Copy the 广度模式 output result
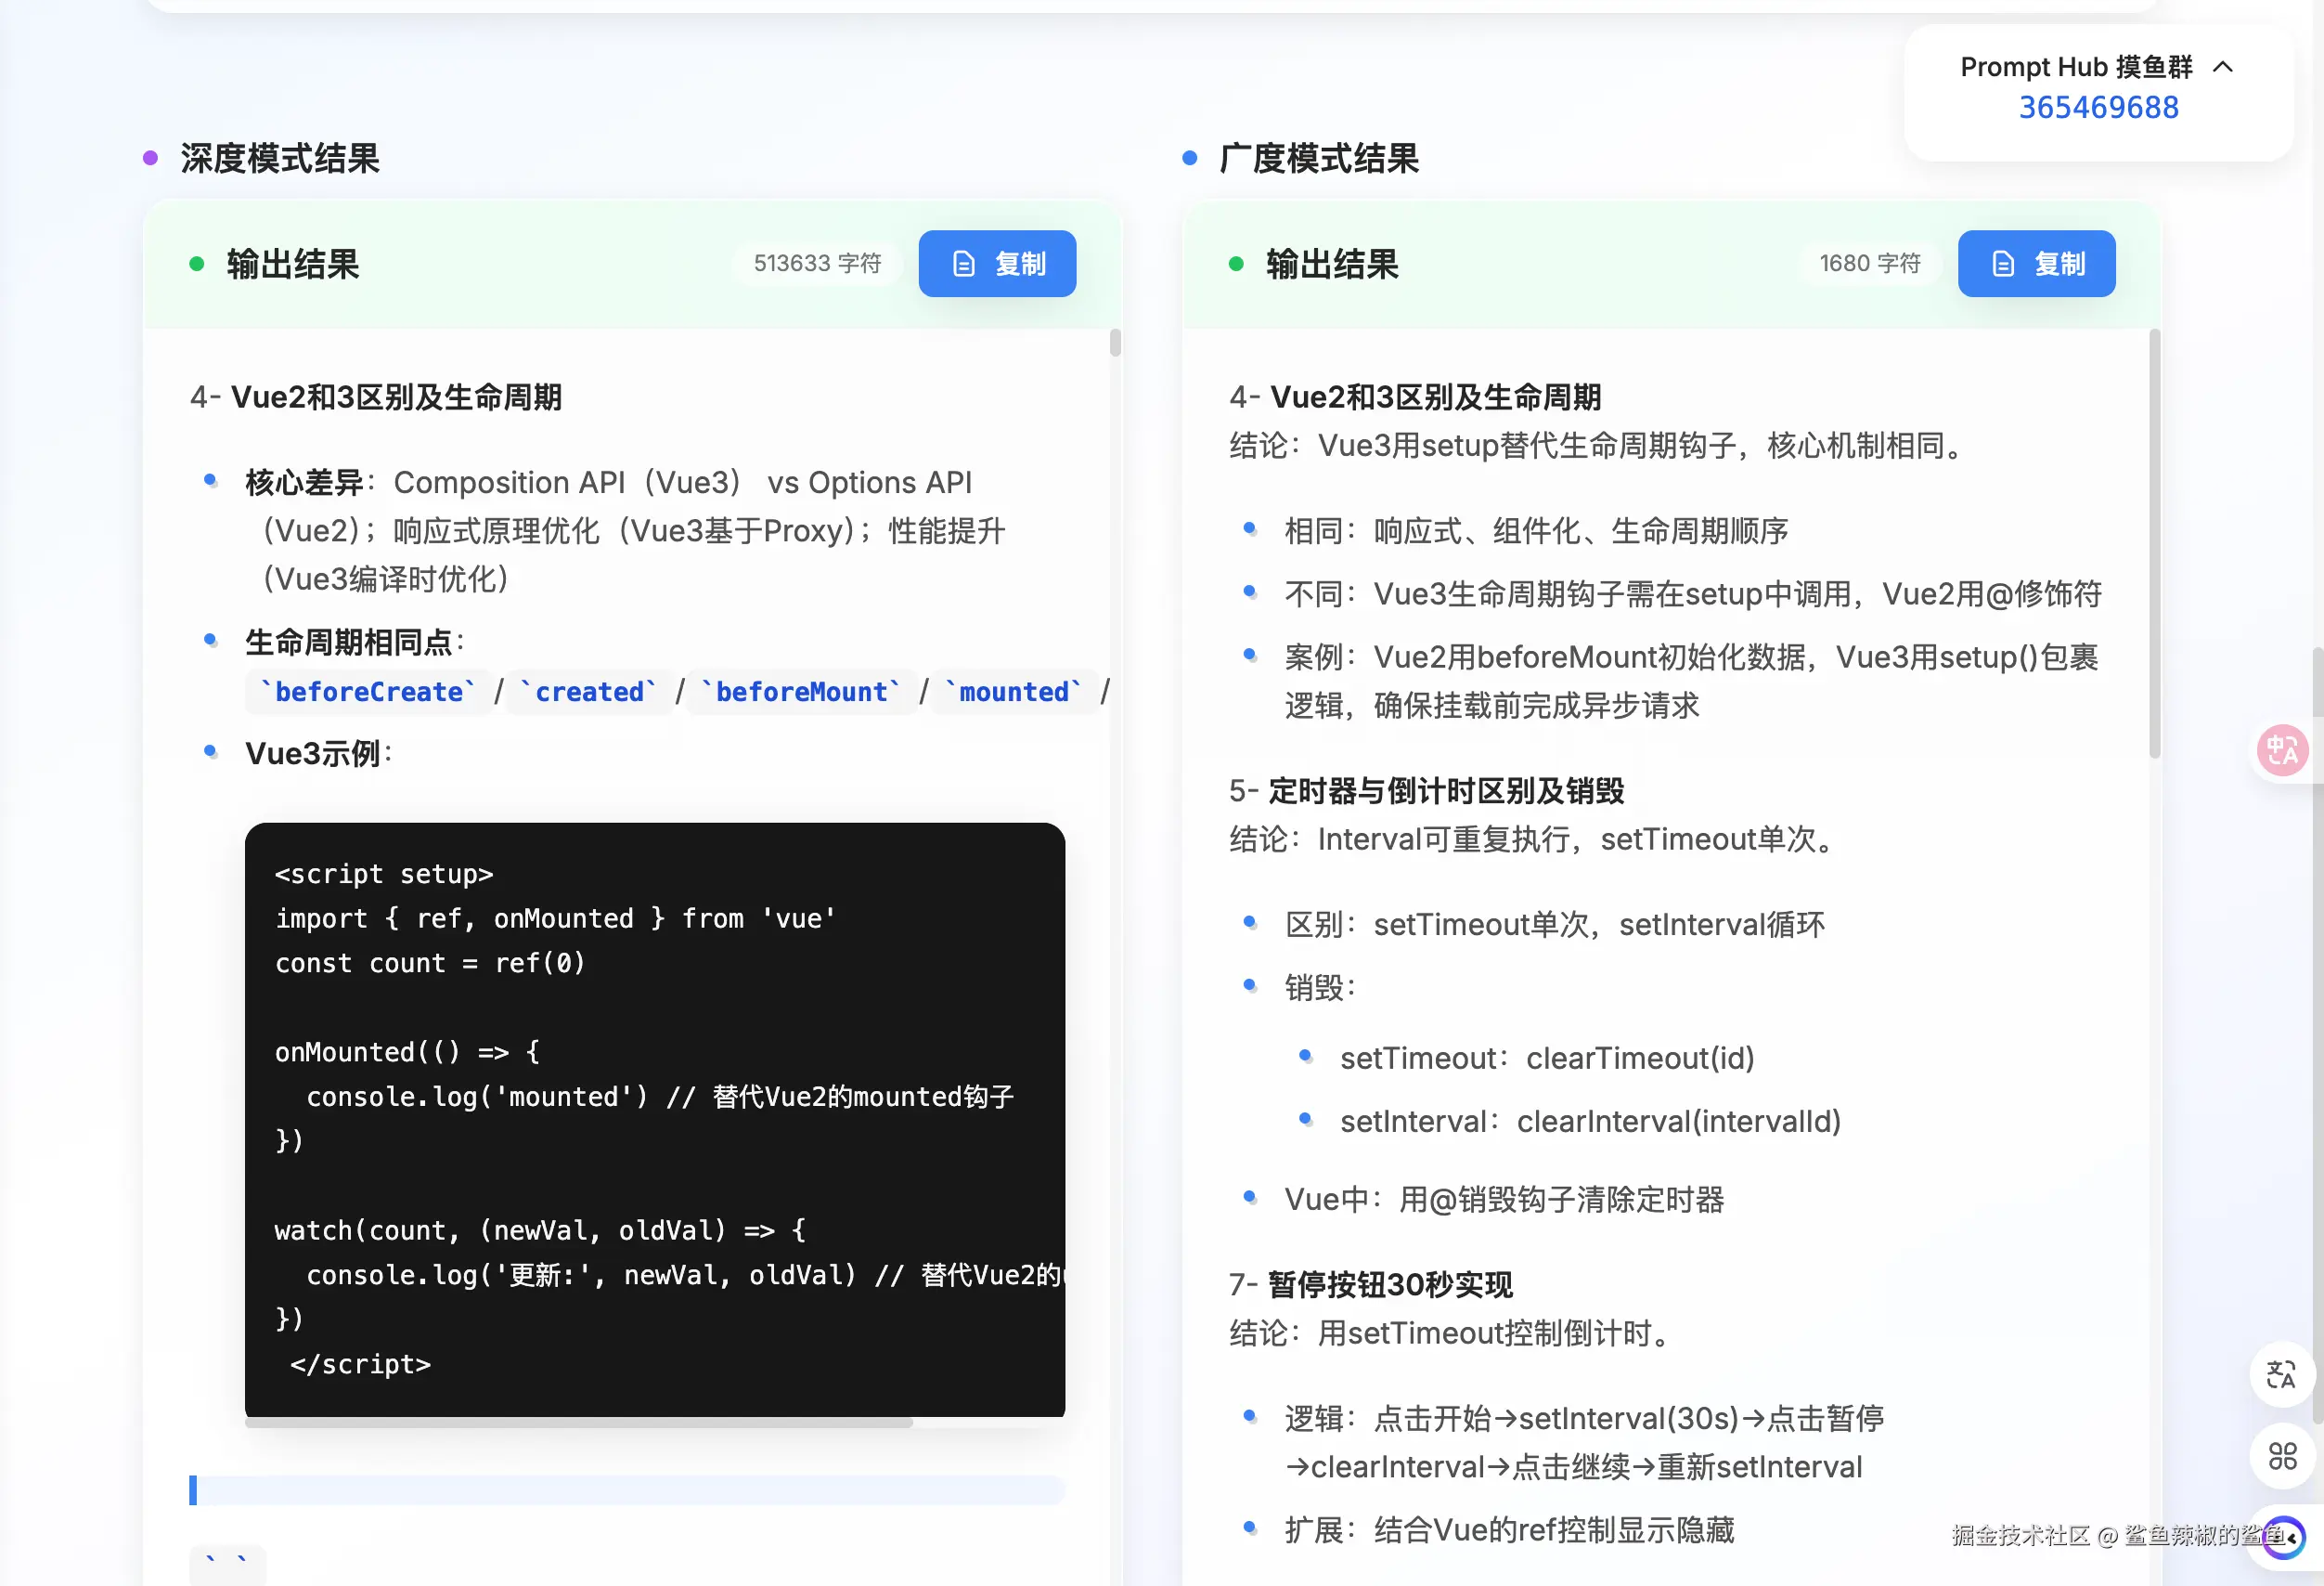The width and height of the screenshot is (2324, 1586). coord(2035,264)
